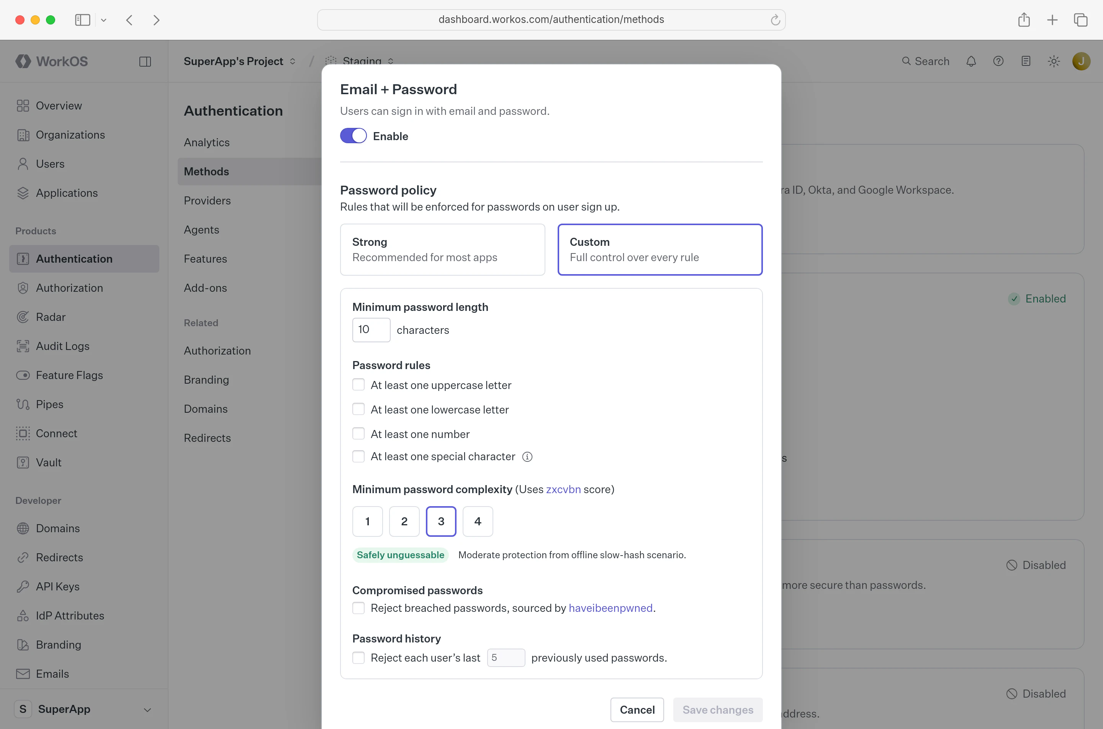Screen dimensions: 1103x729
Task: Collapse the WorkOS sidebar panel icon
Action: (145, 61)
